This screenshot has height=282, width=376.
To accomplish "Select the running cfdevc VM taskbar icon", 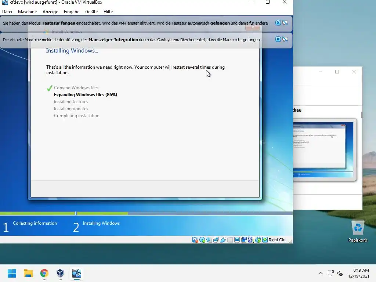I will click(x=77, y=273).
